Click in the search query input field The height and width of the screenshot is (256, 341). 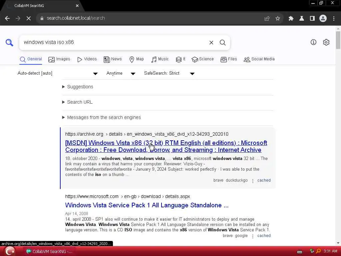coord(114,42)
